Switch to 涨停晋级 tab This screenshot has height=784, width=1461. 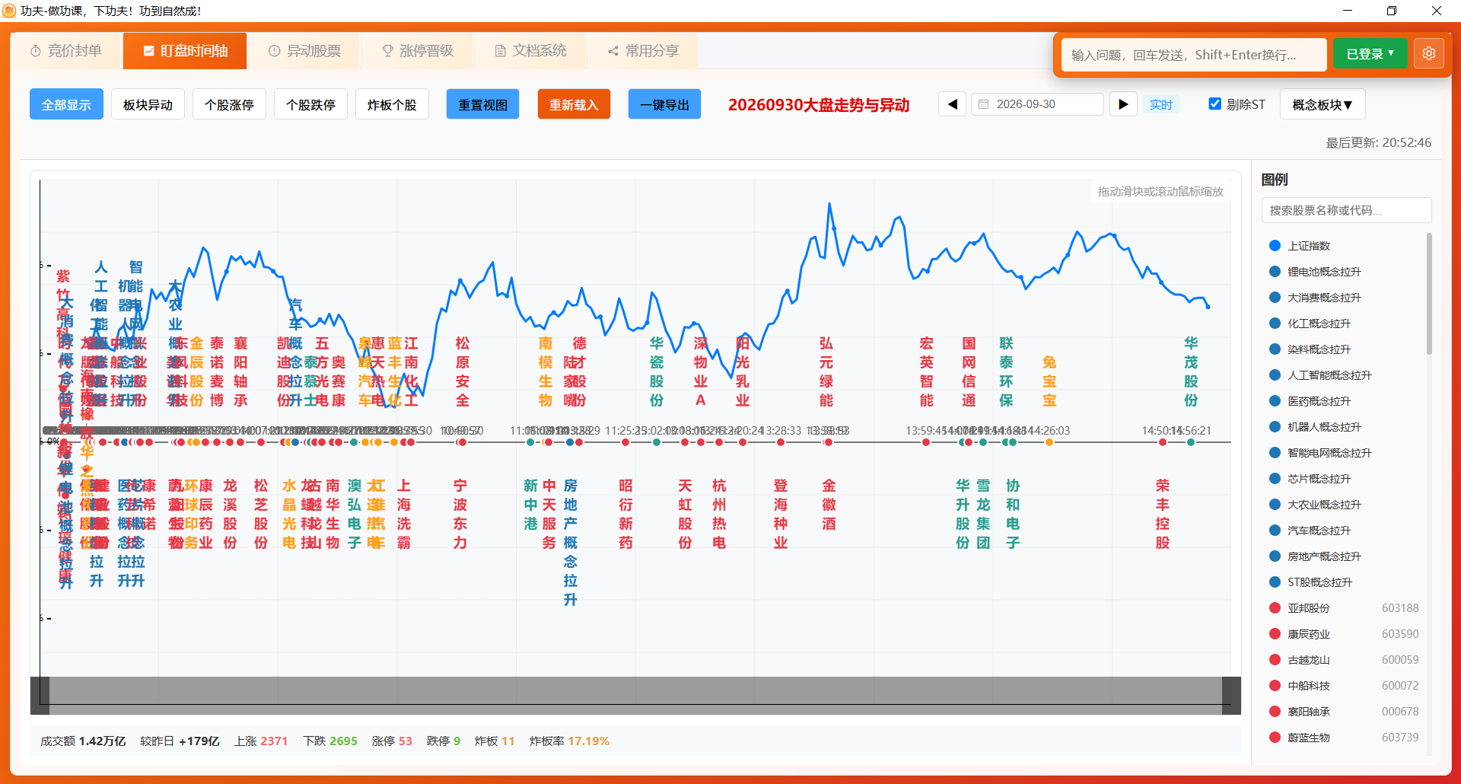click(x=417, y=51)
